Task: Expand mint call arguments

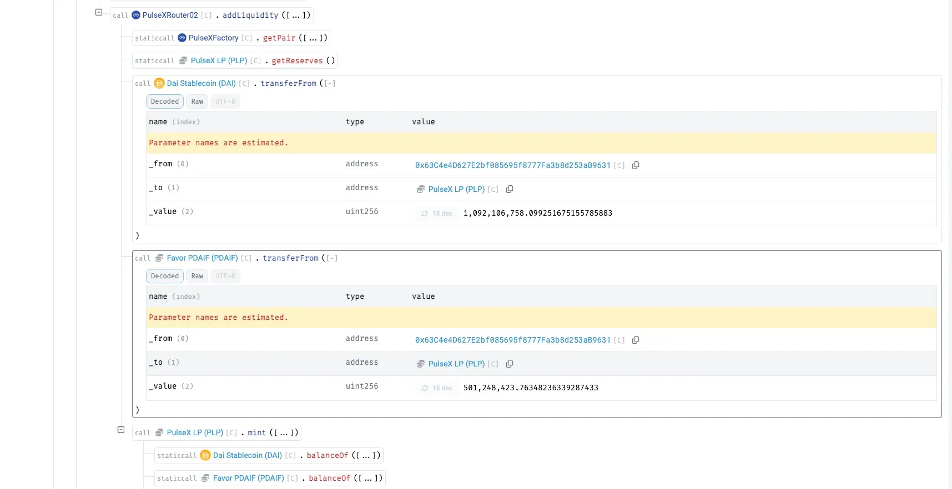Action: click(x=284, y=433)
